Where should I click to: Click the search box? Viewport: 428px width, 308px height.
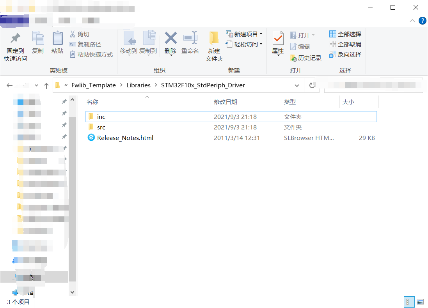373,85
